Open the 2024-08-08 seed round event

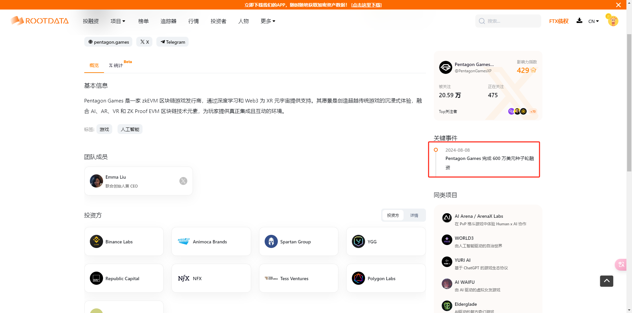click(489, 163)
